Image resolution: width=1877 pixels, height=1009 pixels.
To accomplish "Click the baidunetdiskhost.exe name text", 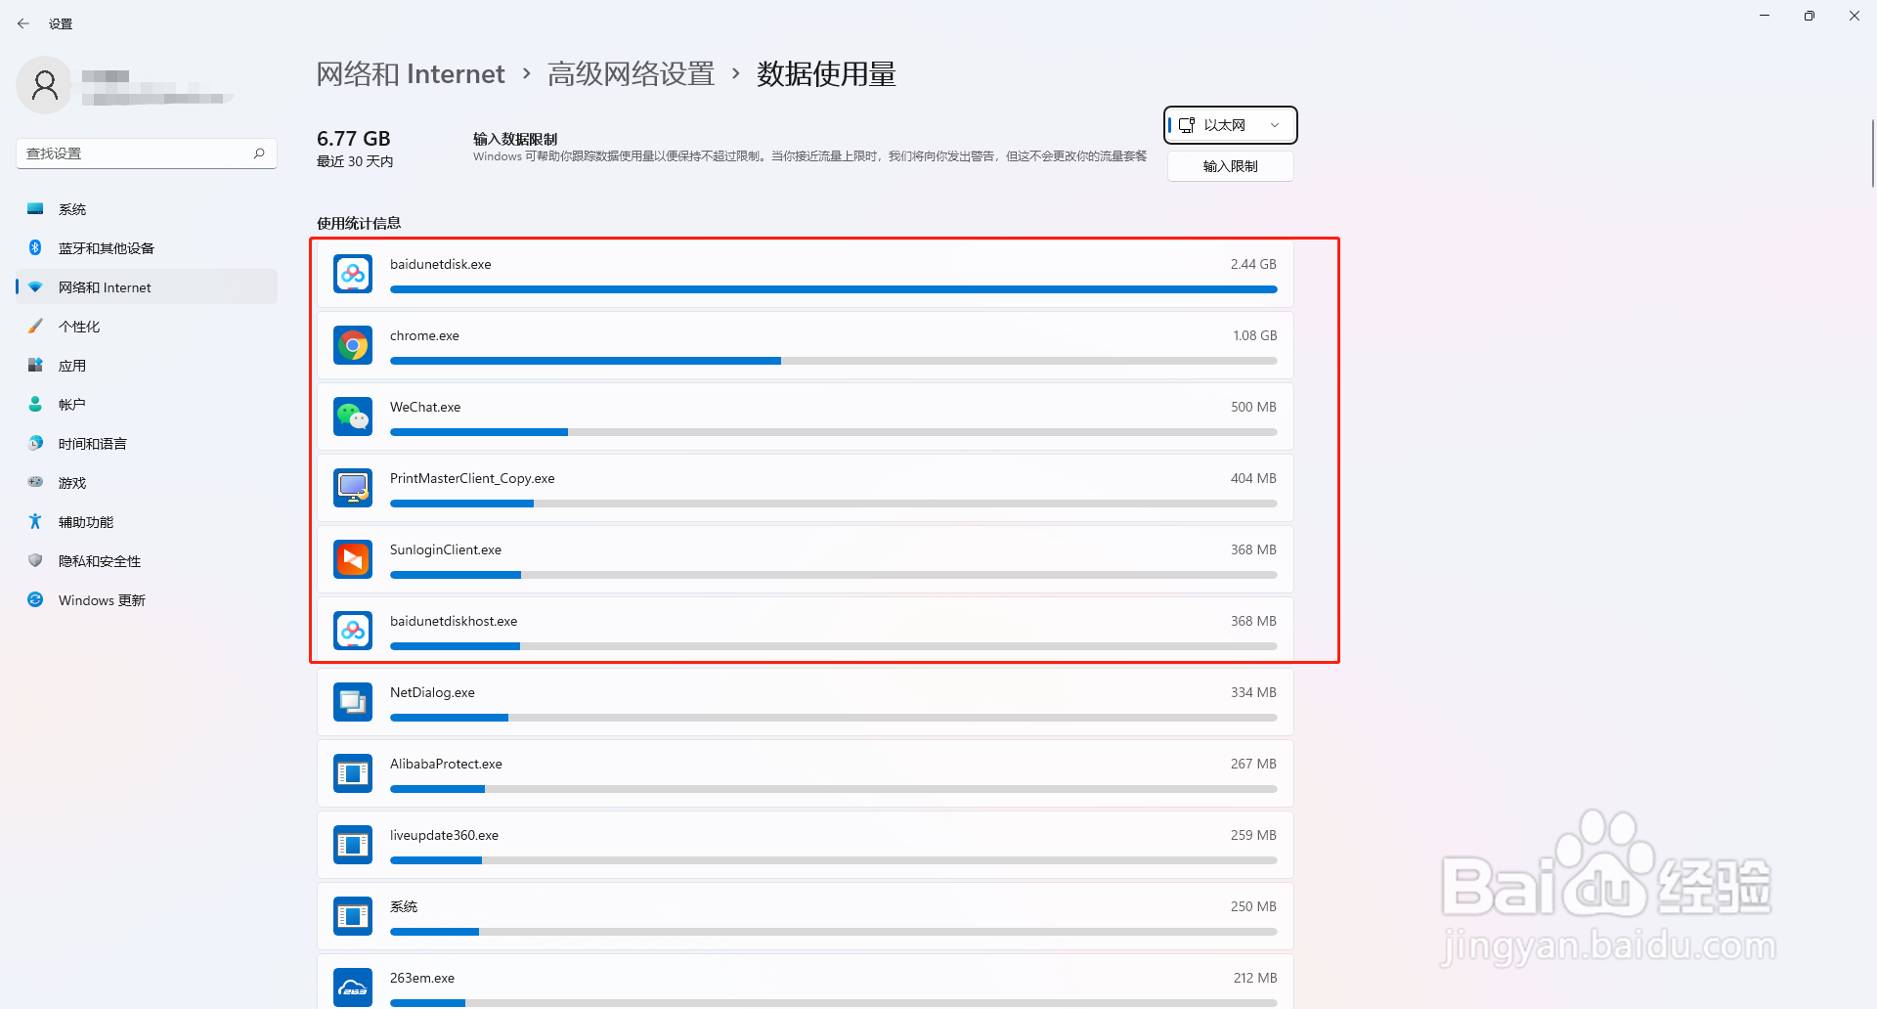I will tap(454, 621).
